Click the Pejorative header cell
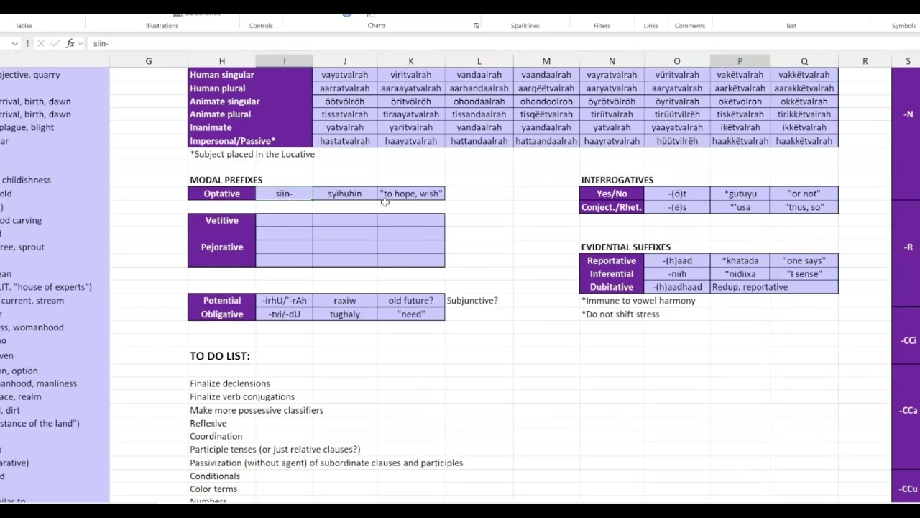 click(x=221, y=247)
